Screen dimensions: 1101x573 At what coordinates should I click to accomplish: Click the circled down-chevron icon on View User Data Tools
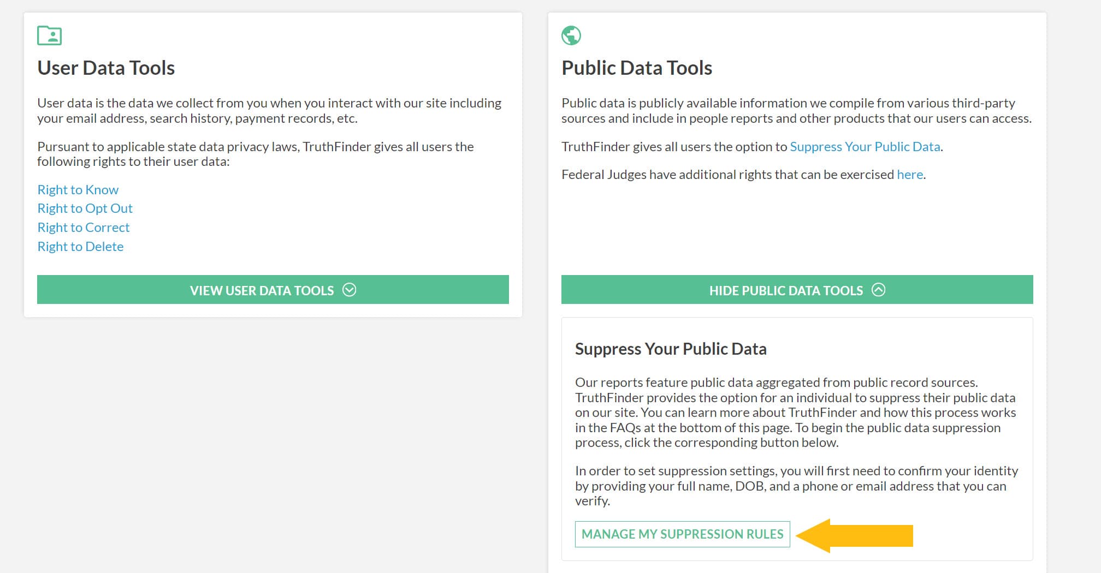(349, 290)
